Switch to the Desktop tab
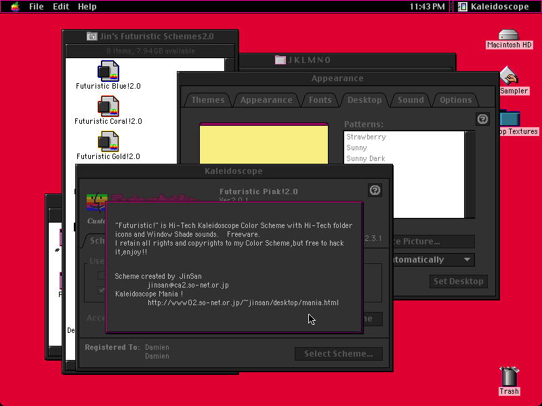Screen dimensions: 542x406 pos(364,99)
